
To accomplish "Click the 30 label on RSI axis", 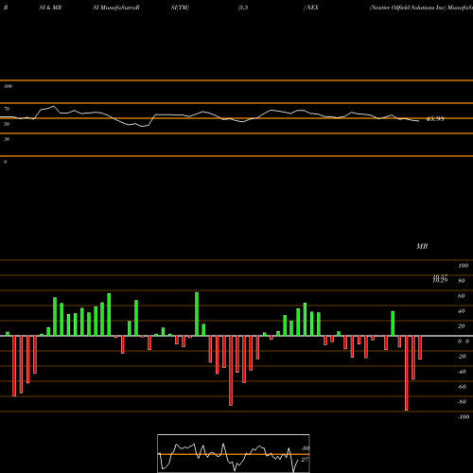I will [7, 139].
